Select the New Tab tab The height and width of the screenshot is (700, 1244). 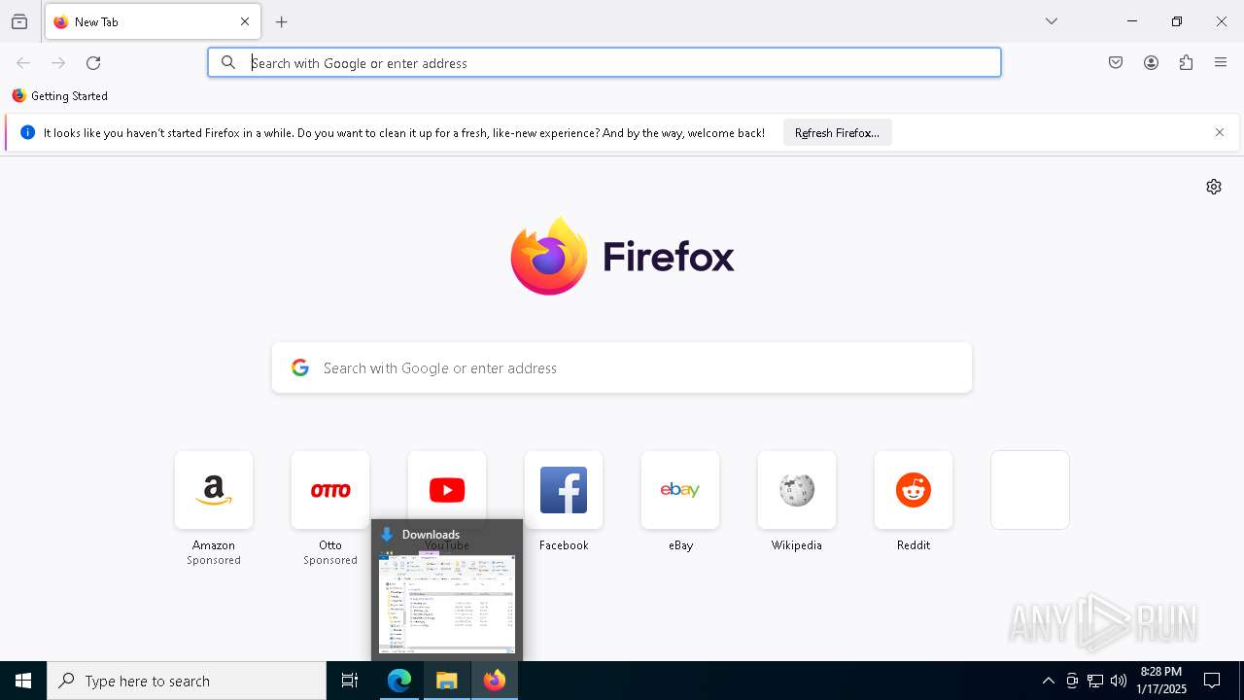point(153,21)
